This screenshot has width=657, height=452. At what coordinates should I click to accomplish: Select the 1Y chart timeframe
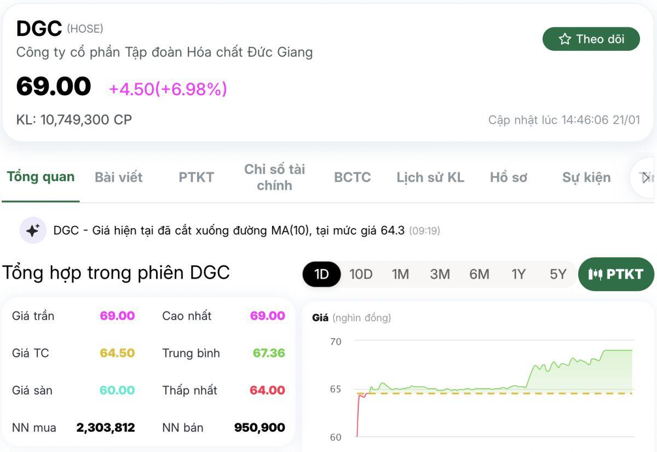(x=518, y=274)
